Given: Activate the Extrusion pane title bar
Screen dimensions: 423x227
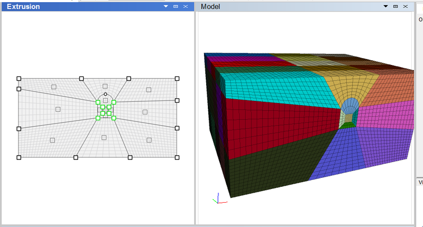Looking at the screenshot, I should (79, 6).
